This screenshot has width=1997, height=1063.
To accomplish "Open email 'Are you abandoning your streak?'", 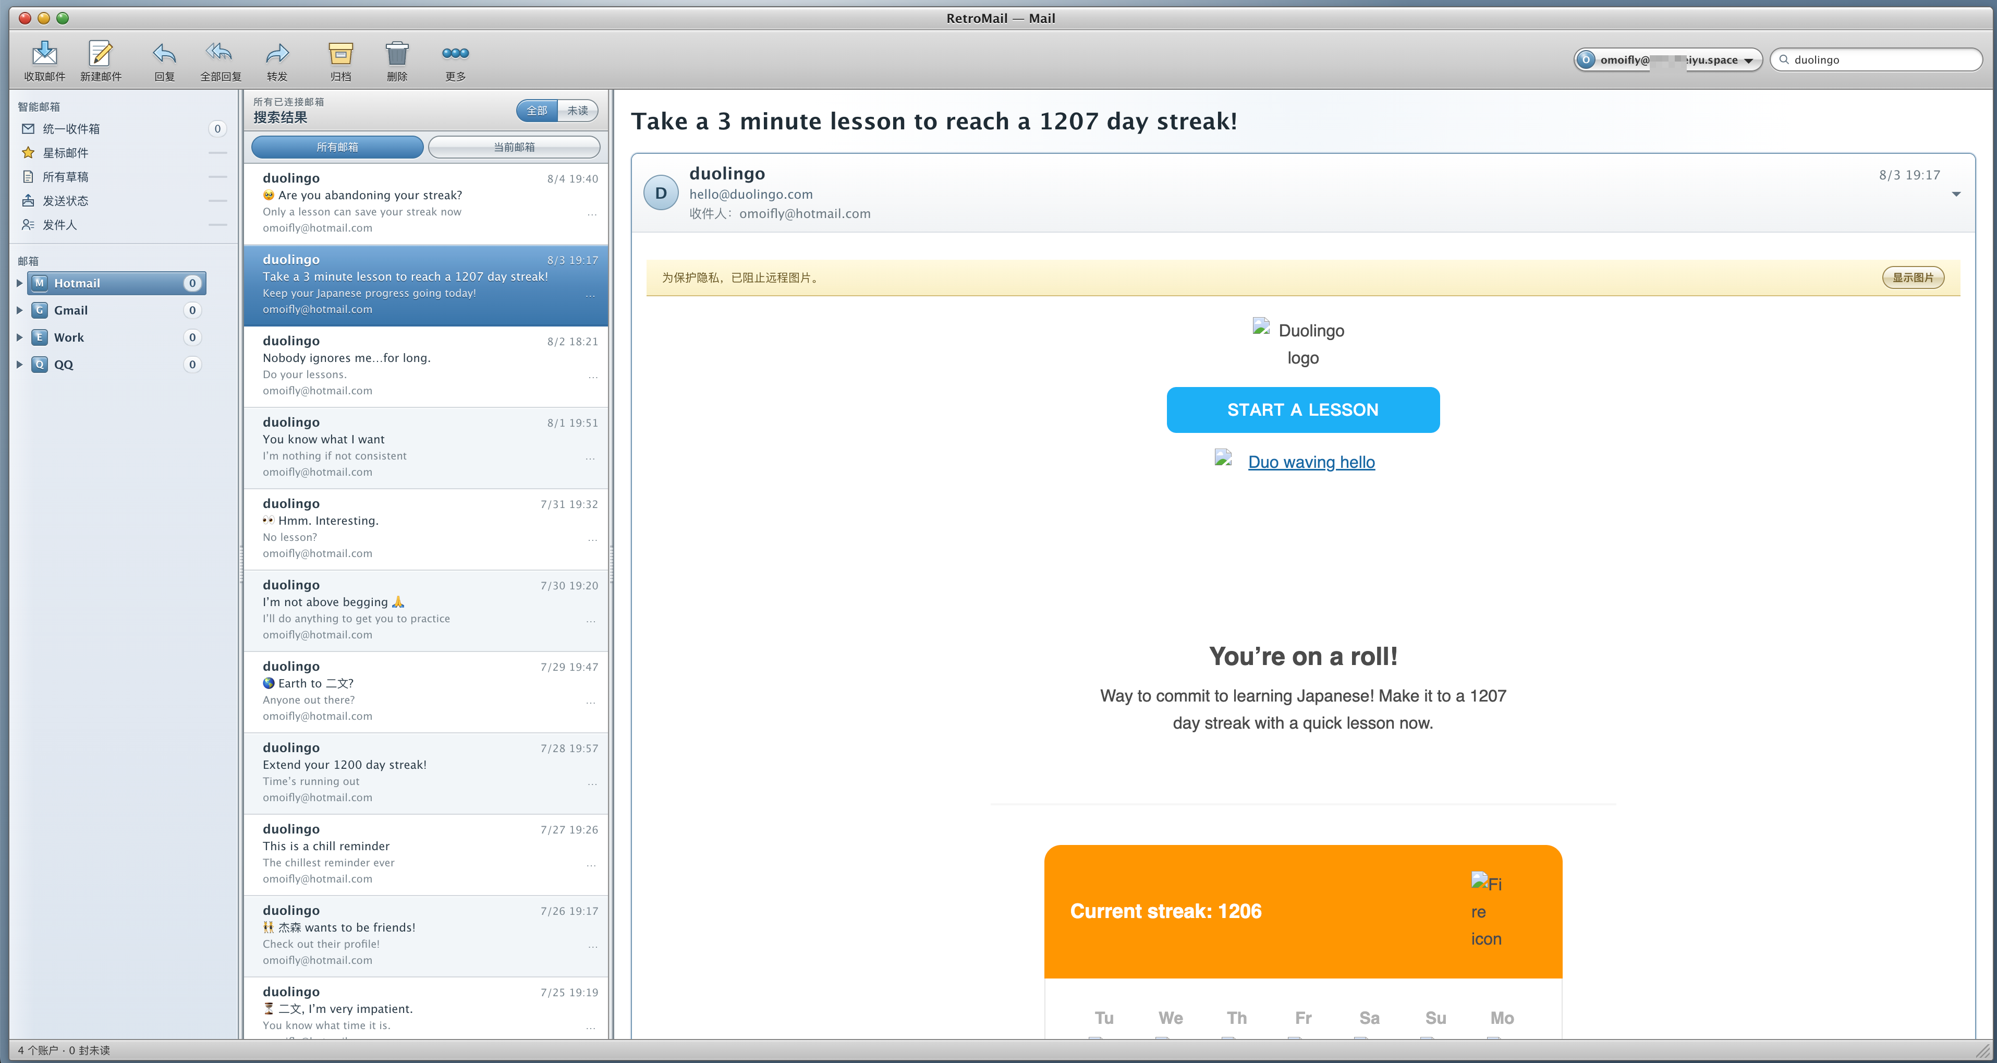I will tap(425, 203).
